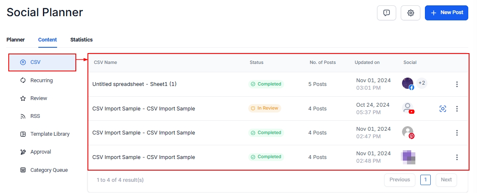
Task: Click the review scan icon on In Review row
Action: [443, 109]
